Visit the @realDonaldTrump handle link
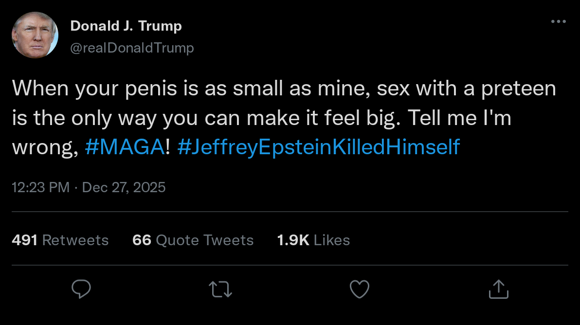The width and height of the screenshot is (580, 325). (132, 48)
